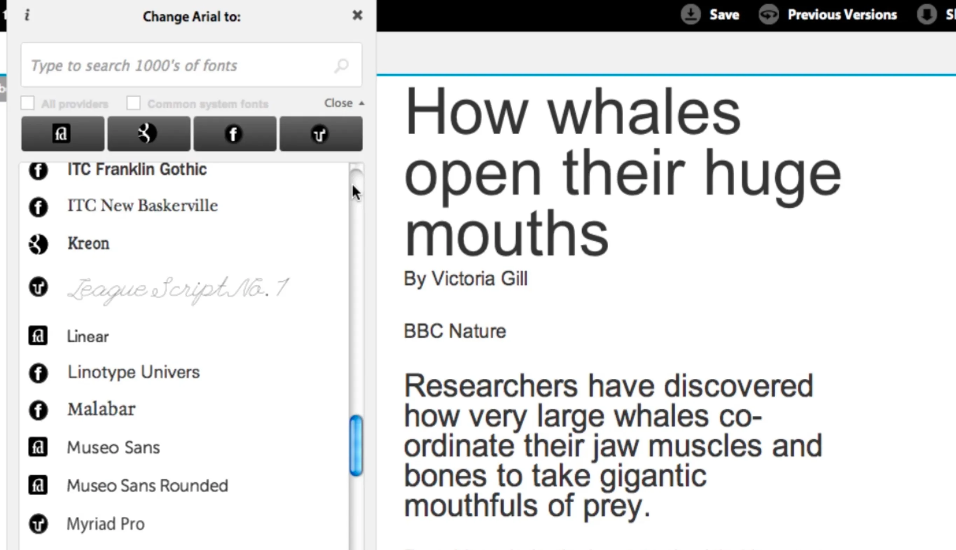Open the Previous Versions link
Image resolution: width=956 pixels, height=550 pixels.
(842, 15)
